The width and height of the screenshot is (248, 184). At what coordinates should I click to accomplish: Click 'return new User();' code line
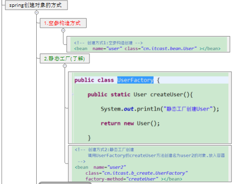130,123
